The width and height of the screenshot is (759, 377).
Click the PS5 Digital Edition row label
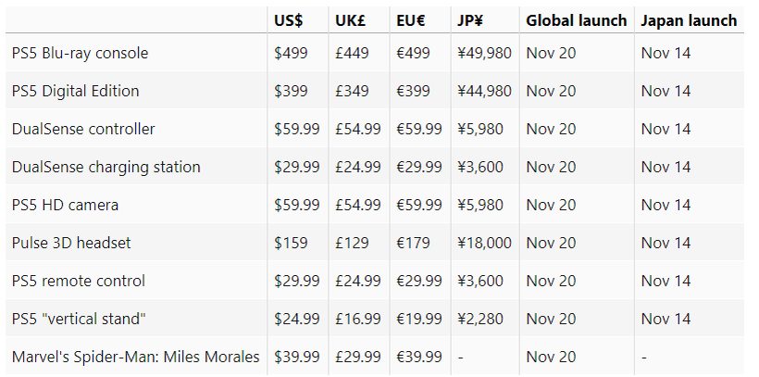(x=75, y=91)
